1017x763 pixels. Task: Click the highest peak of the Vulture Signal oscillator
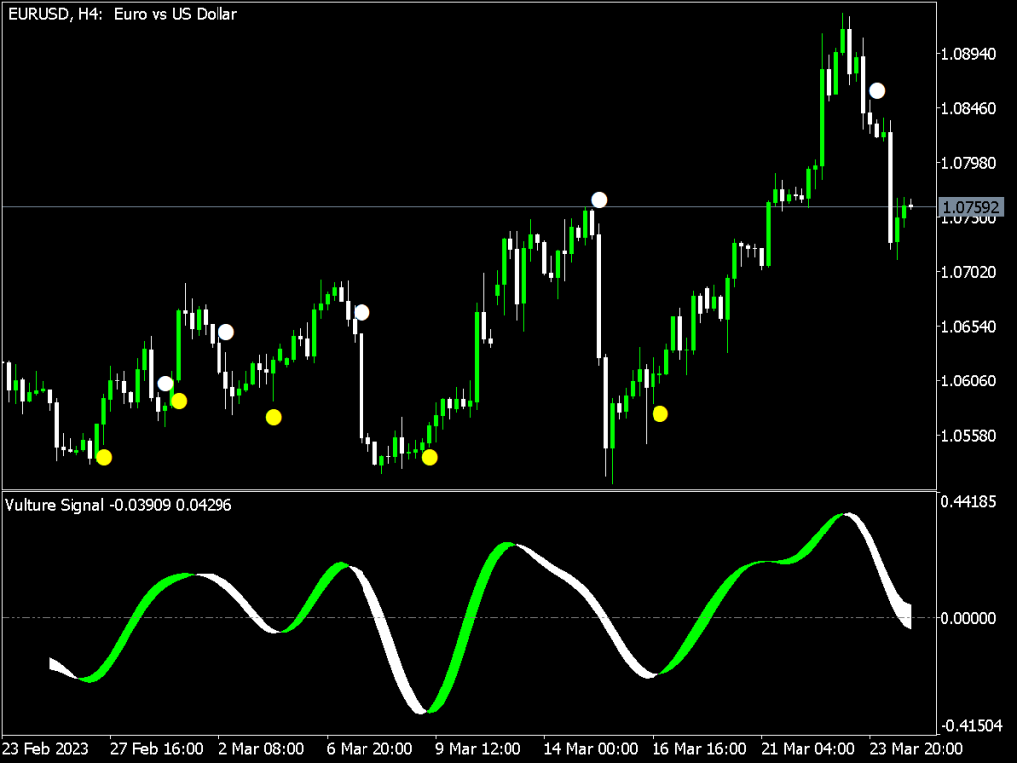tap(846, 515)
